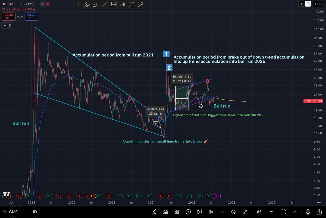
Task: Select the date range measure tool
Action: click(x=114, y=5)
